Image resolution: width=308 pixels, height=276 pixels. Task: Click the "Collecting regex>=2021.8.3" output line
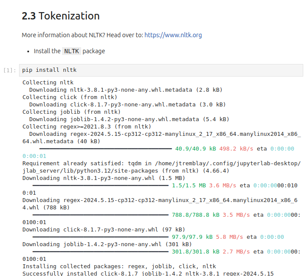pyautogui.click(x=87, y=126)
